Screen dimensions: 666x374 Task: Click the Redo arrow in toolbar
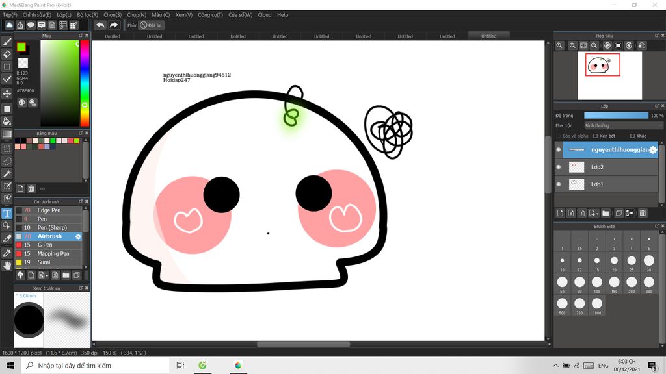tap(113, 25)
